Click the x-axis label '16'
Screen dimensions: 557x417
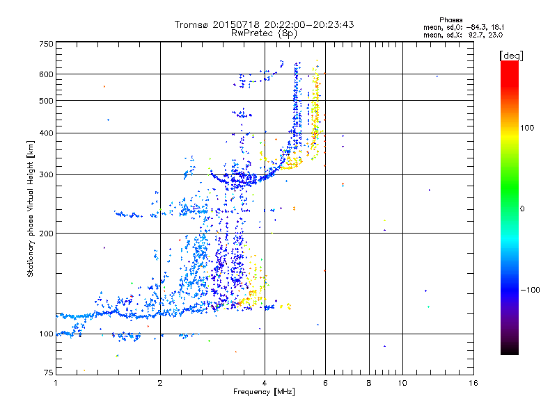click(x=473, y=383)
